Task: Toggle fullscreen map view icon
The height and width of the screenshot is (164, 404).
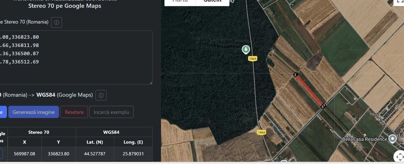Action: pyautogui.click(x=399, y=2)
